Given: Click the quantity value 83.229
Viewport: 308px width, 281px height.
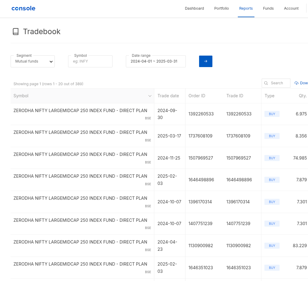Looking at the screenshot, I should (x=300, y=245).
